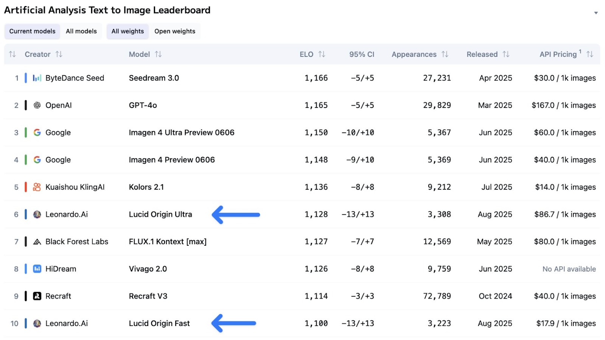Viewport: 605px width, 340px height.
Task: Click the $14.0 / 1k images price
Action: [x=565, y=187]
